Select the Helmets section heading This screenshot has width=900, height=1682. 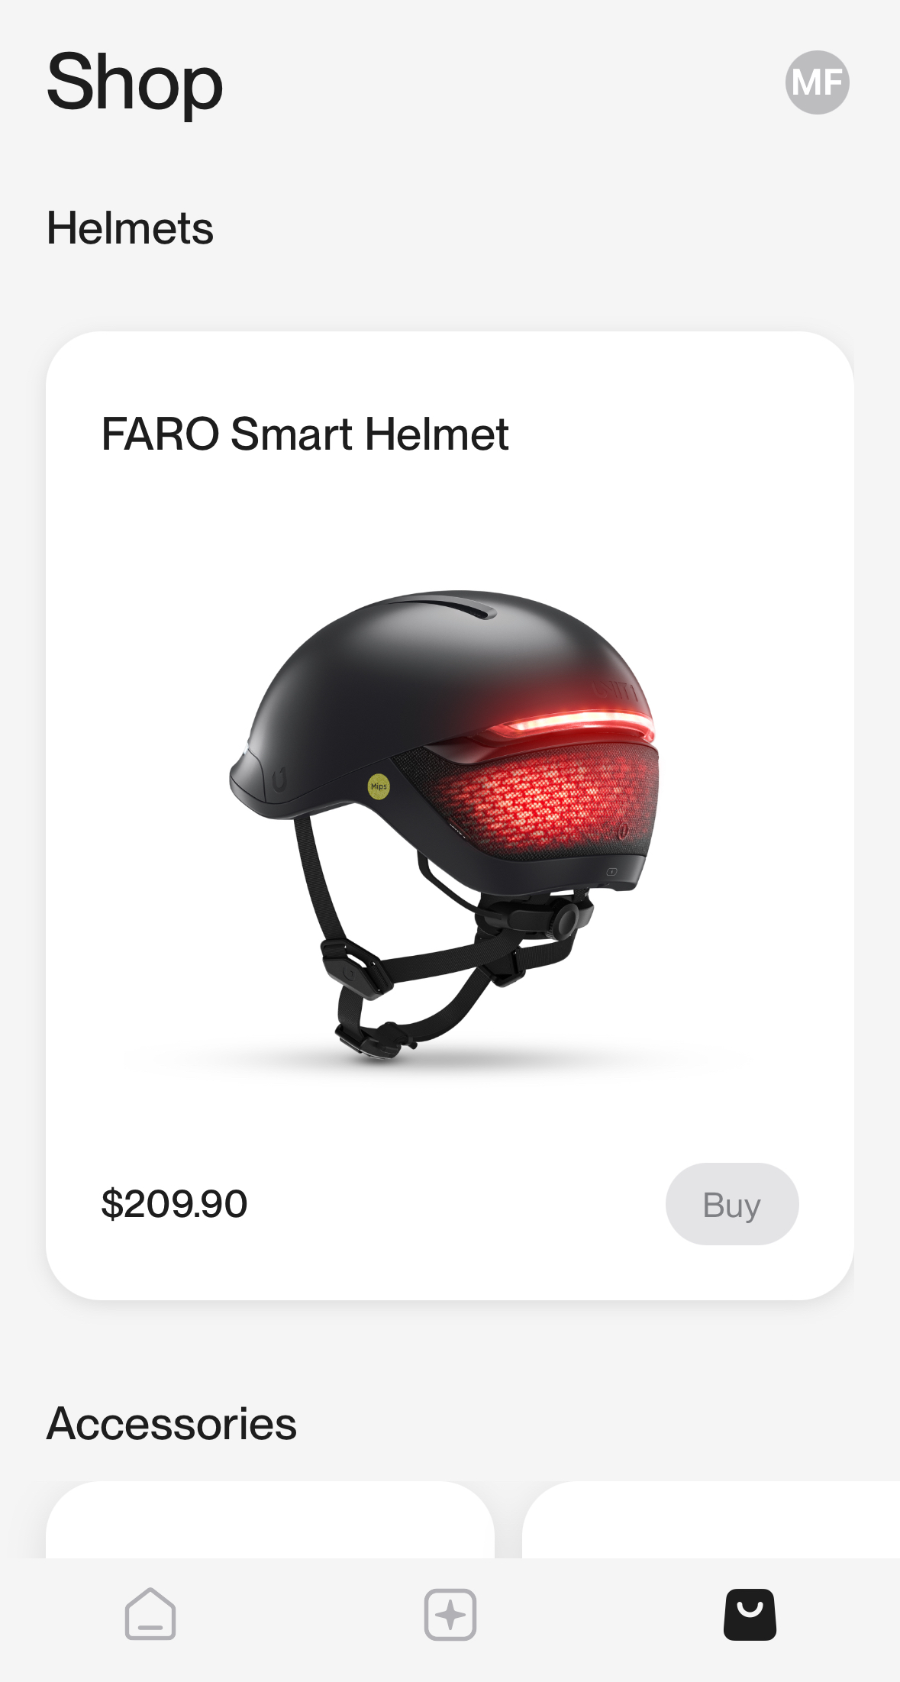click(x=130, y=228)
